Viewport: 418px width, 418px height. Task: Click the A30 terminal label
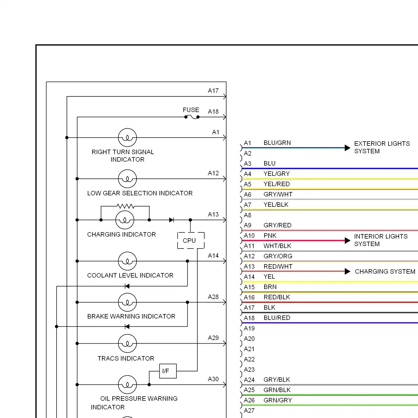pyautogui.click(x=213, y=379)
